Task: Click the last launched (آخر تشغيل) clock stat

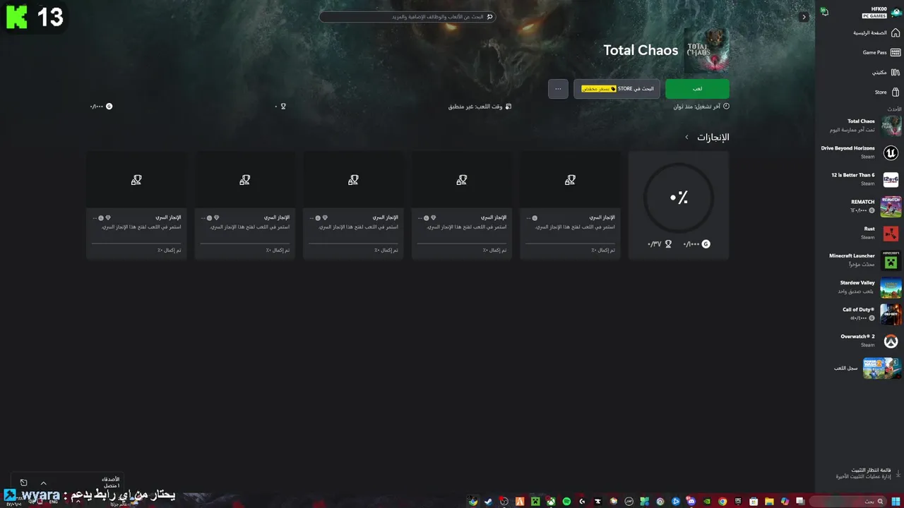Action: pyautogui.click(x=701, y=107)
